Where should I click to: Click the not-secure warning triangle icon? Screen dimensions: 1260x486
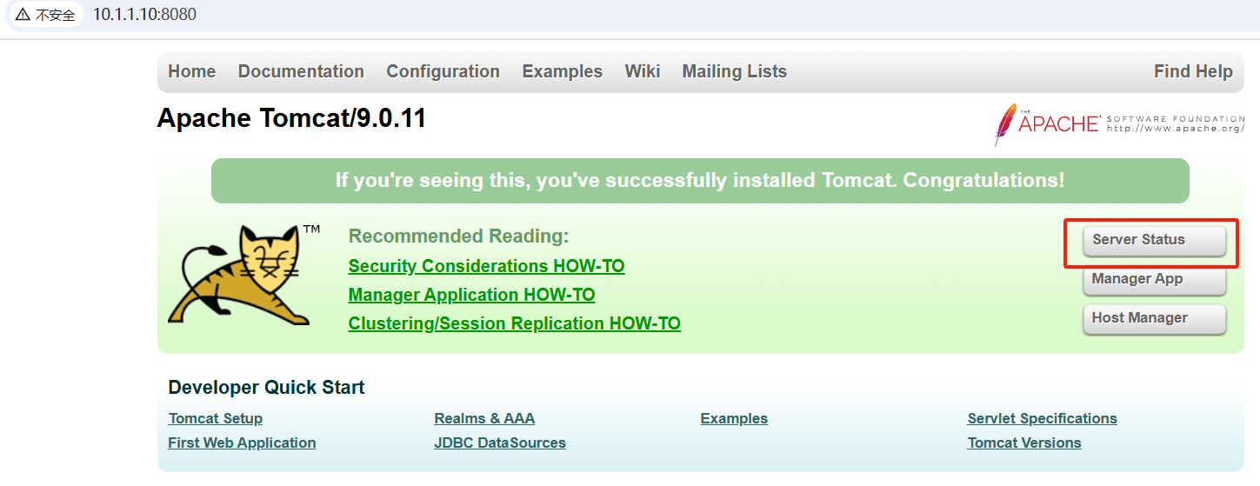tap(23, 15)
